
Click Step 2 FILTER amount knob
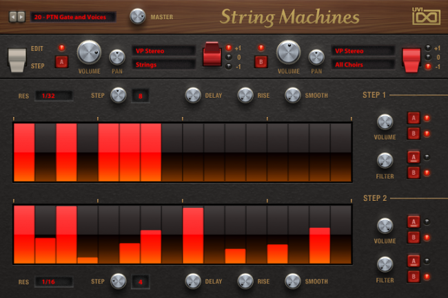[x=385, y=264]
